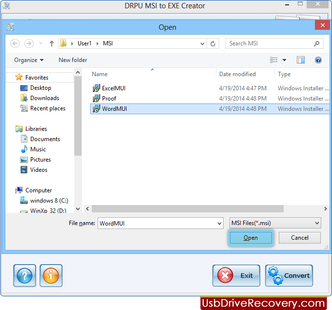The height and width of the screenshot is (310, 332).
Task: Go back in folder navigation
Action: (15, 43)
